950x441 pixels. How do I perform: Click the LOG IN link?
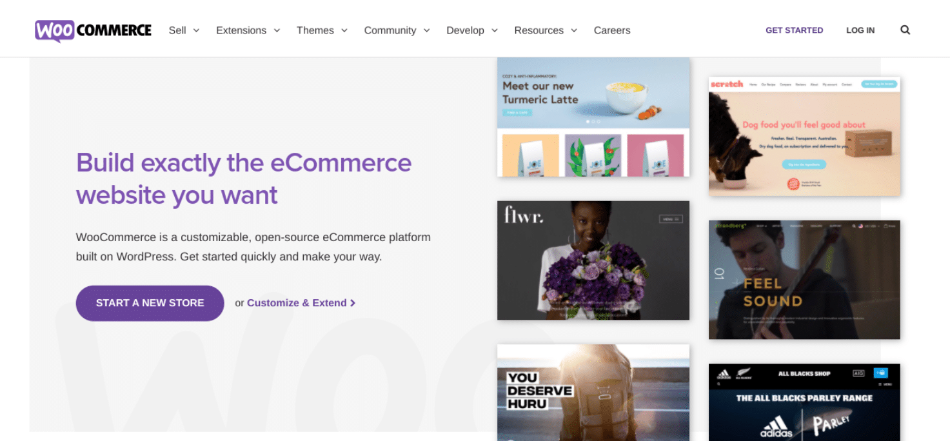(x=860, y=30)
